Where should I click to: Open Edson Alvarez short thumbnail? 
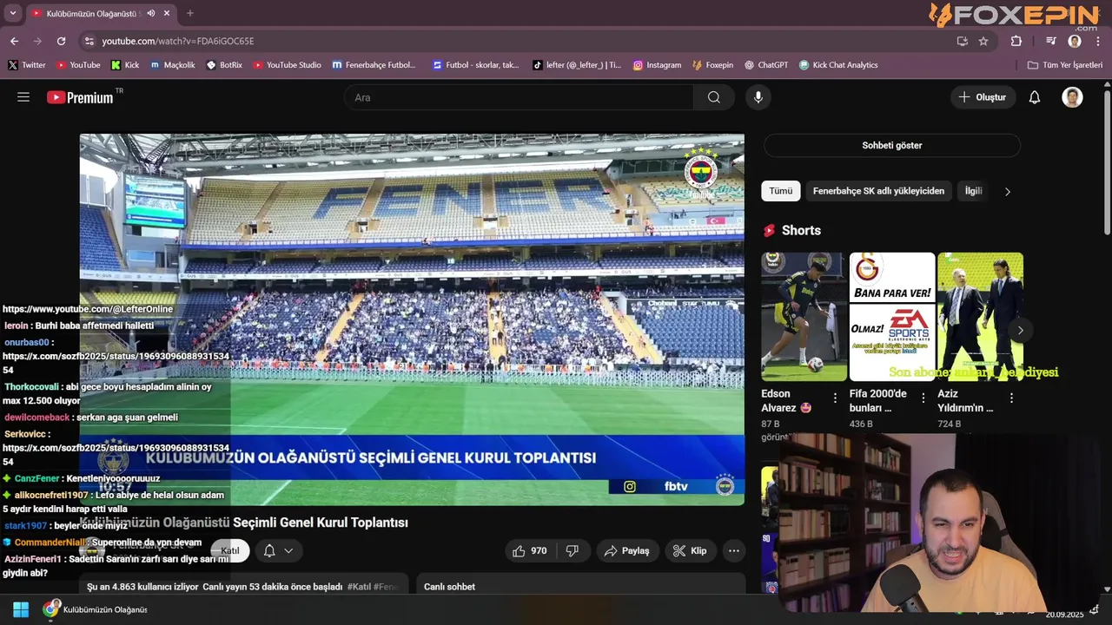(x=804, y=317)
